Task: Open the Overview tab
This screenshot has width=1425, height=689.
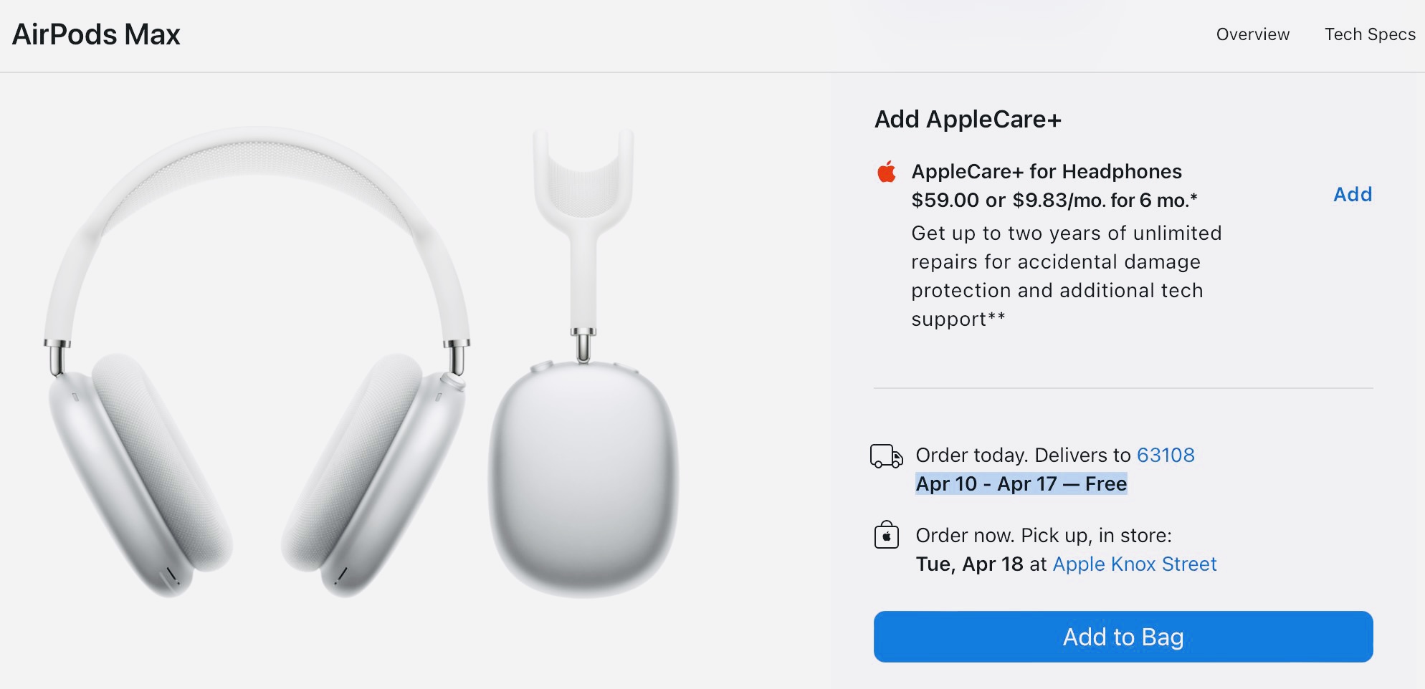Action: (x=1252, y=34)
